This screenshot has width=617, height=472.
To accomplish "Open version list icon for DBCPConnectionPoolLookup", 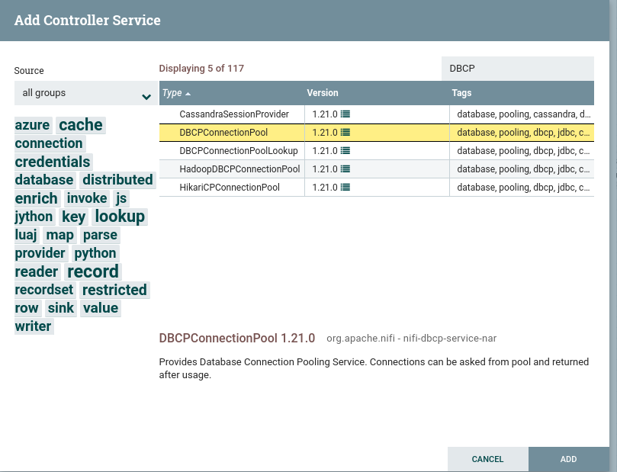I will click(345, 151).
